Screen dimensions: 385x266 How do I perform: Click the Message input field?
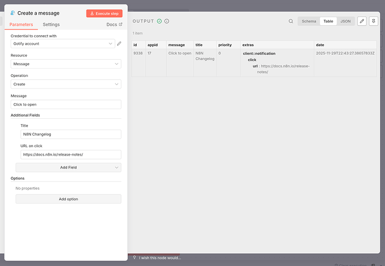(x=66, y=104)
